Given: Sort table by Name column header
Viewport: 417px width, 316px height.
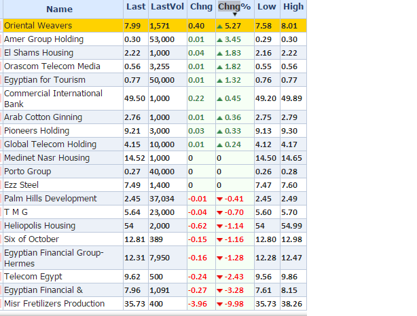Looking at the screenshot, I should tap(59, 9).
